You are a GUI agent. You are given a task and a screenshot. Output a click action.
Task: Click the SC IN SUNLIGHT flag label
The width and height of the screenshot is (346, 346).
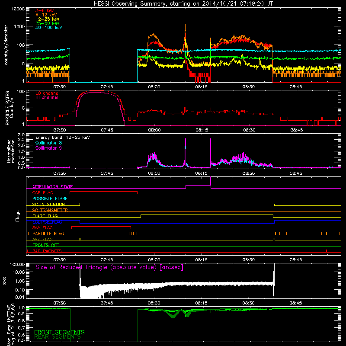coord(50,204)
